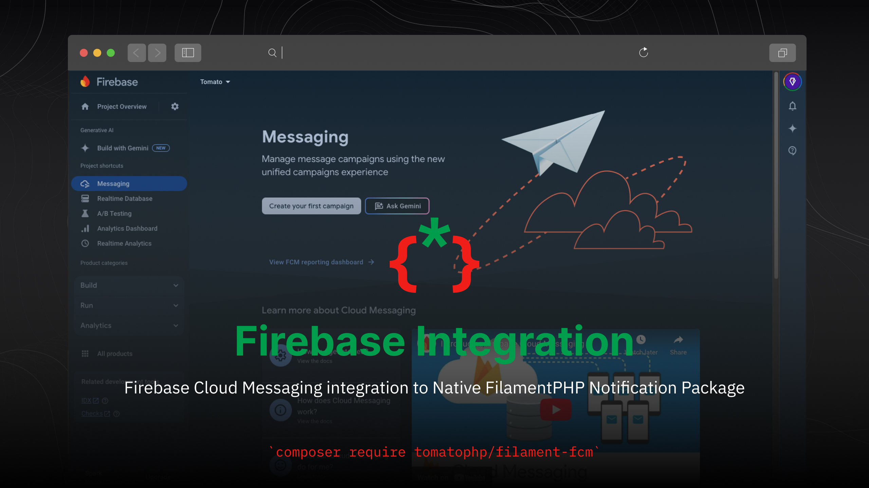Image resolution: width=869 pixels, height=488 pixels.
Task: Expand the Build product category
Action: click(128, 285)
